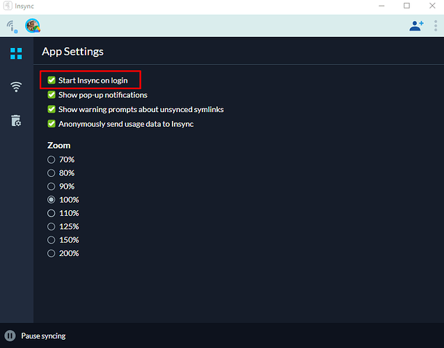The image size is (444, 348).
Task: Open the Wi-Fi network settings sidebar icon
Action: (x=16, y=86)
